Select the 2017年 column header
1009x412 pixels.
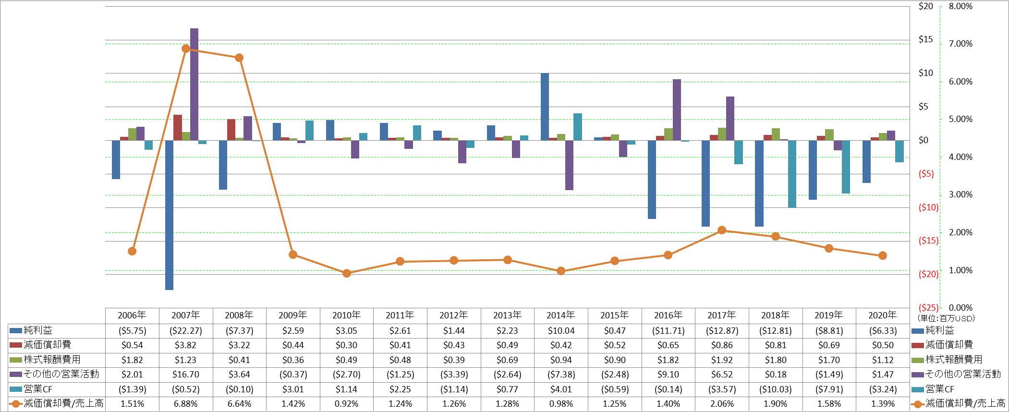[722, 315]
